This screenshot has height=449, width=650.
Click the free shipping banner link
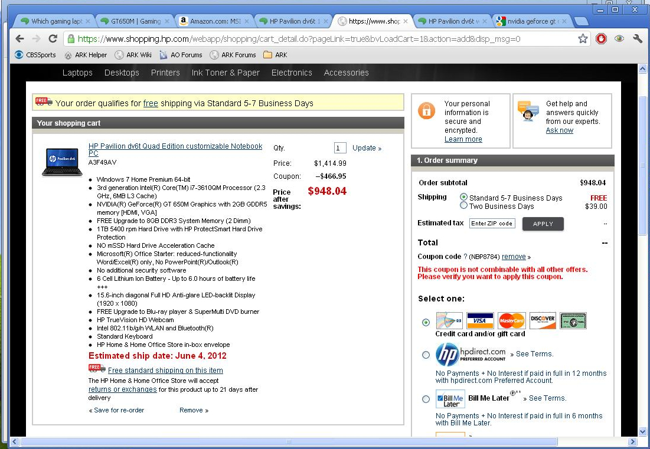151,103
